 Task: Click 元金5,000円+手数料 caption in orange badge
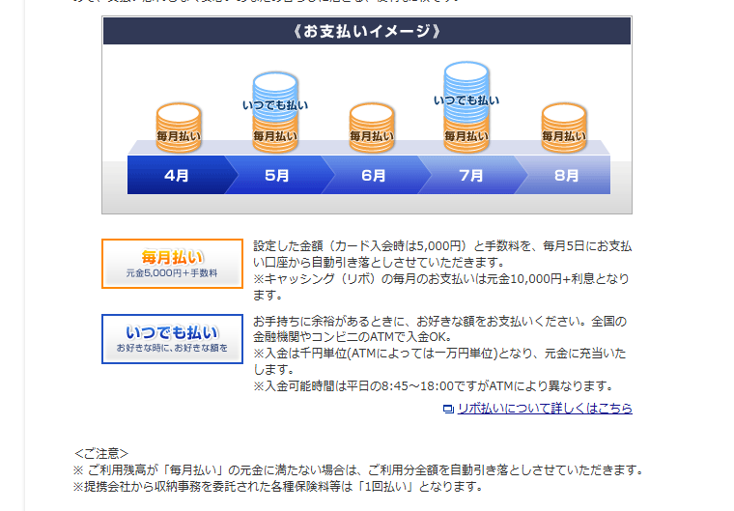point(172,273)
